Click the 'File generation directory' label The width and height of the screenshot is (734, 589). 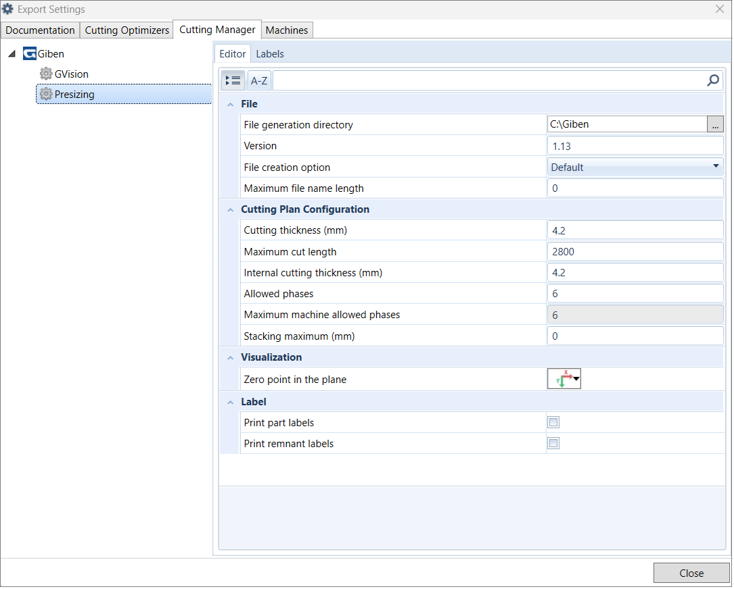298,125
